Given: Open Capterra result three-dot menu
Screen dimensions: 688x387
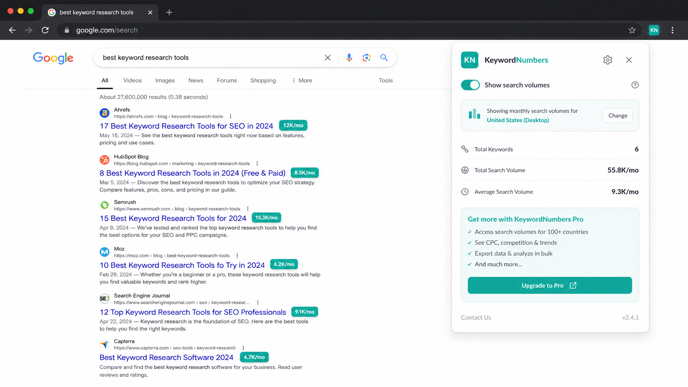Looking at the screenshot, I should click(243, 348).
